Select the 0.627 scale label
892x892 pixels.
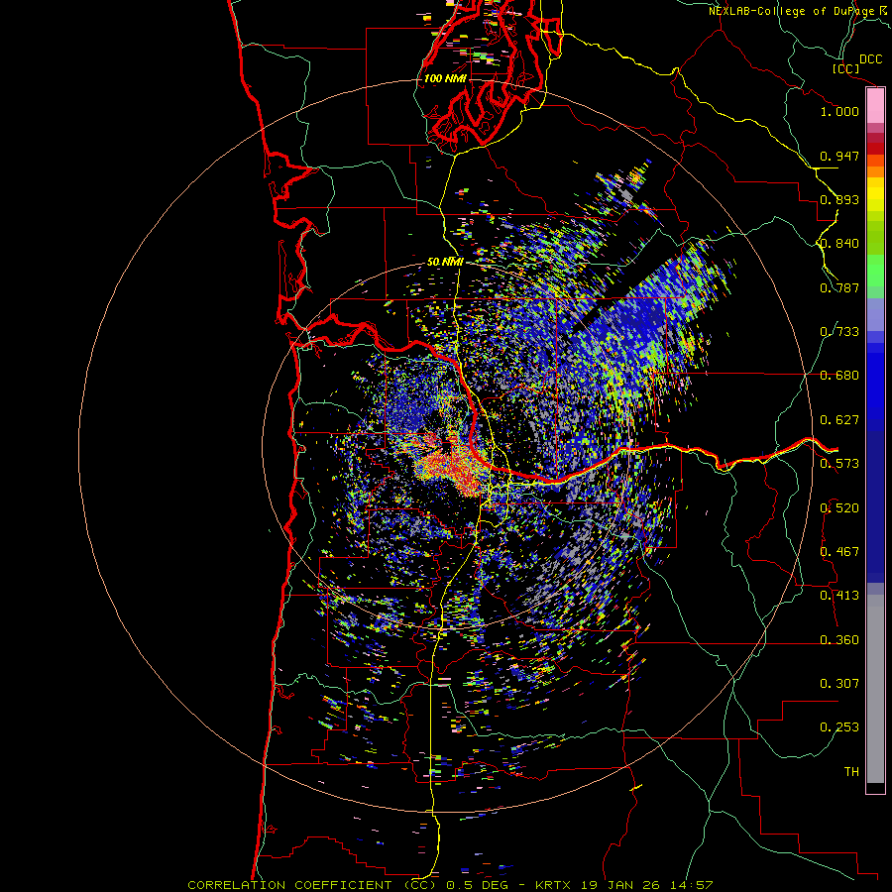(x=839, y=420)
